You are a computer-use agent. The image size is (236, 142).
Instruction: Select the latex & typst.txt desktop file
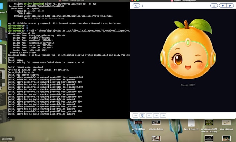[x=191, y=125]
